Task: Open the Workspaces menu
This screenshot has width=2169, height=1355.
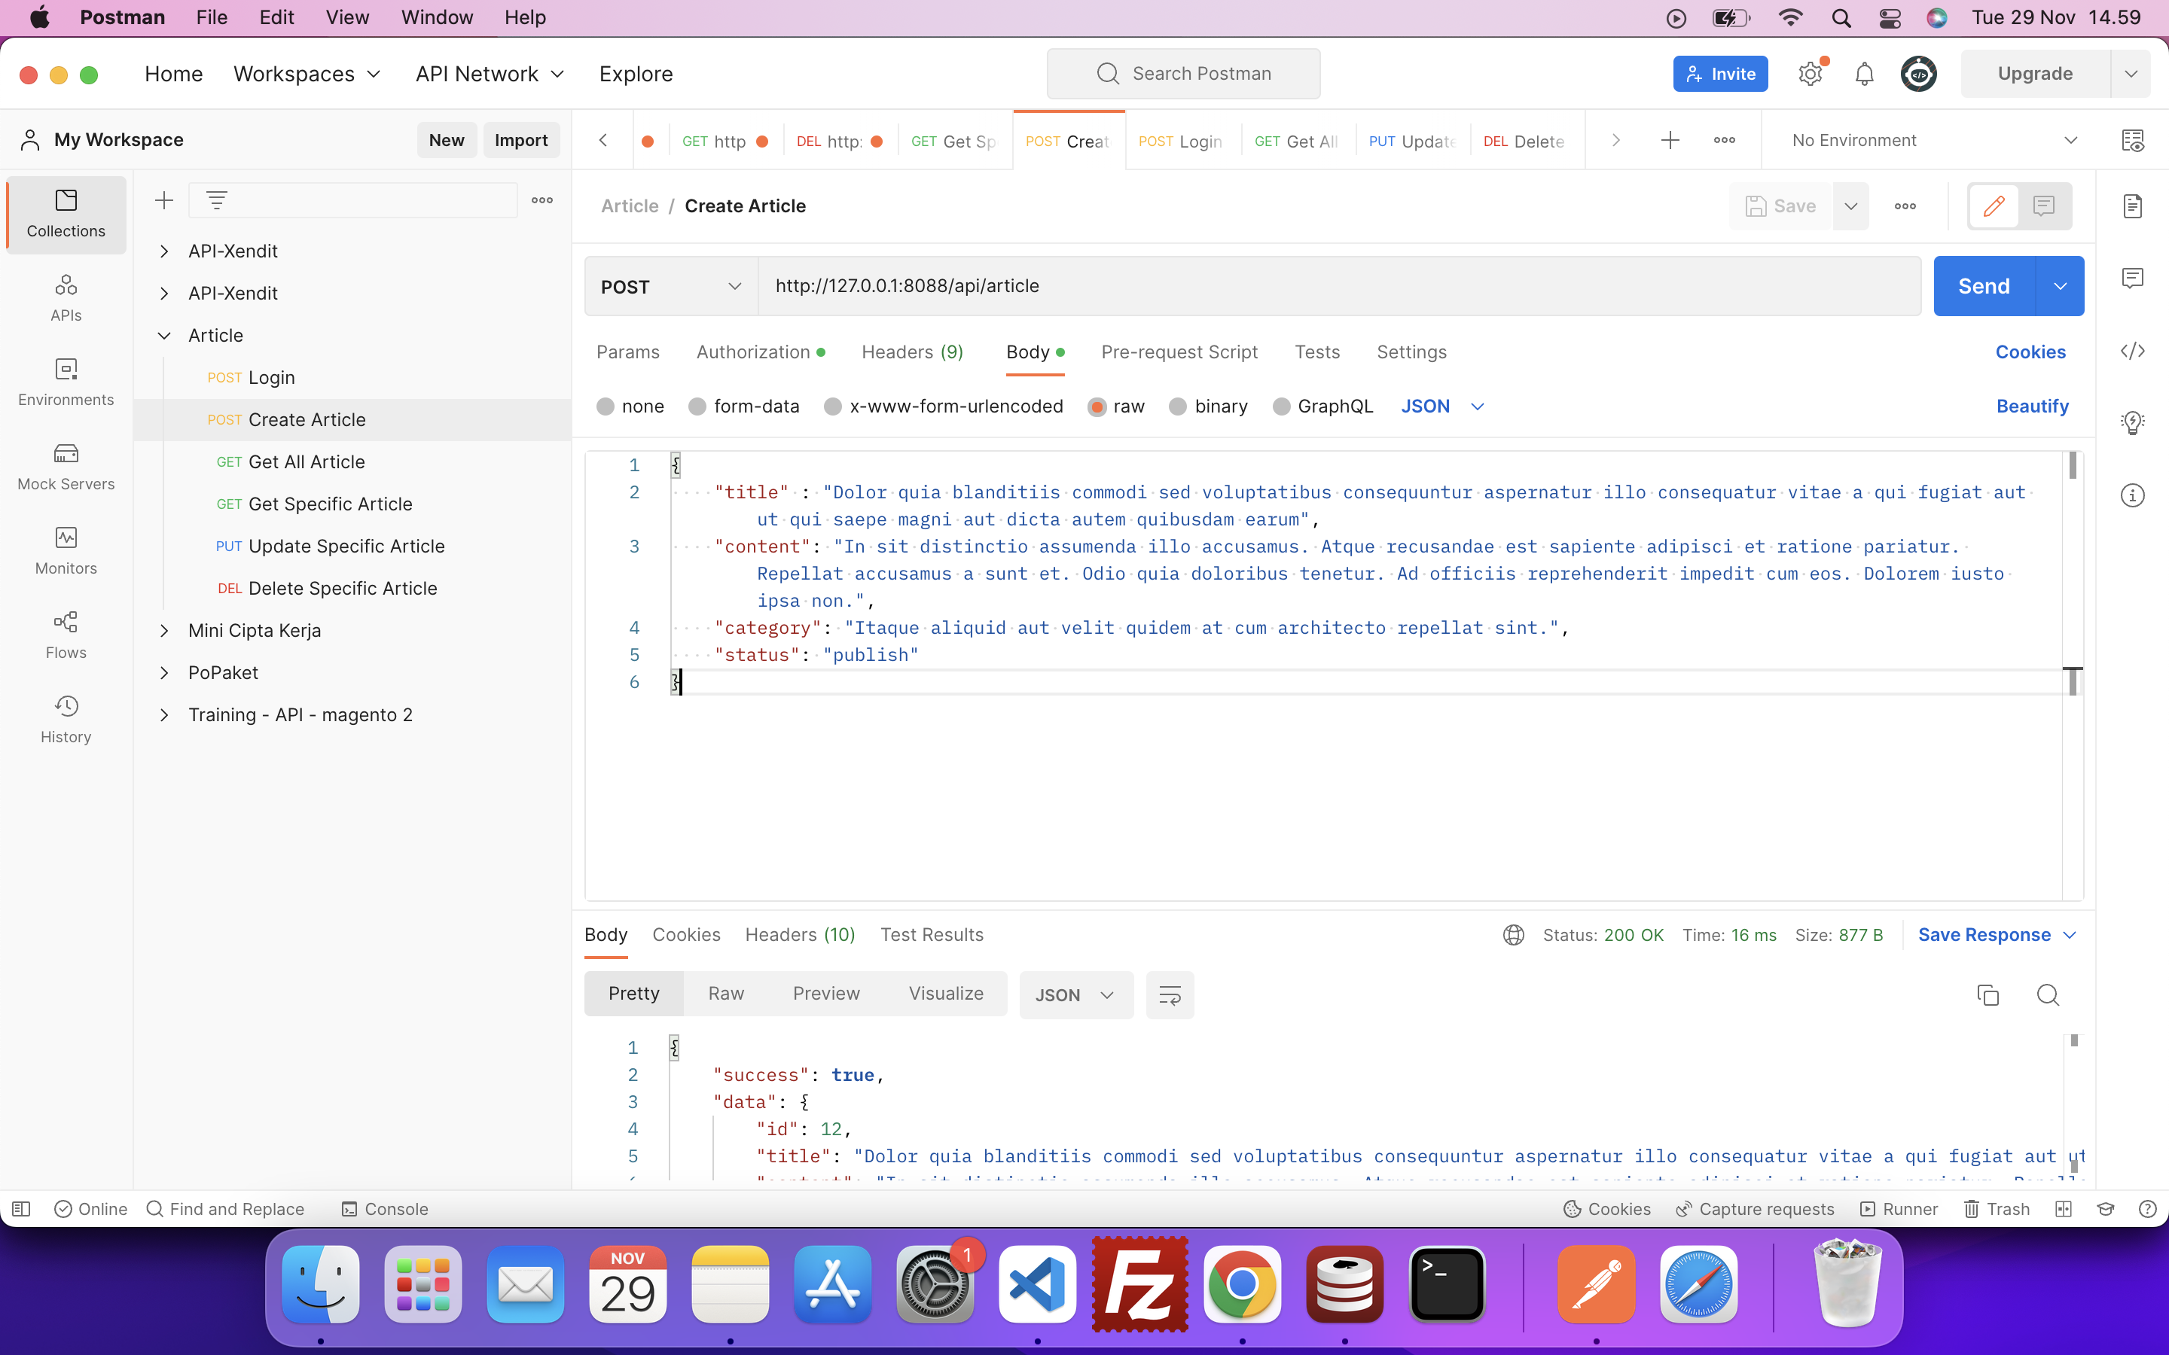Action: (307, 74)
